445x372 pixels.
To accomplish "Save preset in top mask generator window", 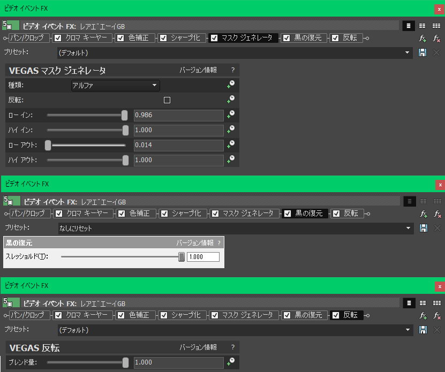I will coord(423,52).
